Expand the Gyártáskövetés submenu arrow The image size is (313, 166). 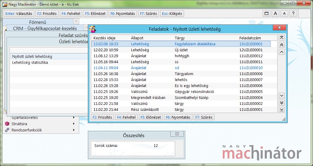coord(74,117)
